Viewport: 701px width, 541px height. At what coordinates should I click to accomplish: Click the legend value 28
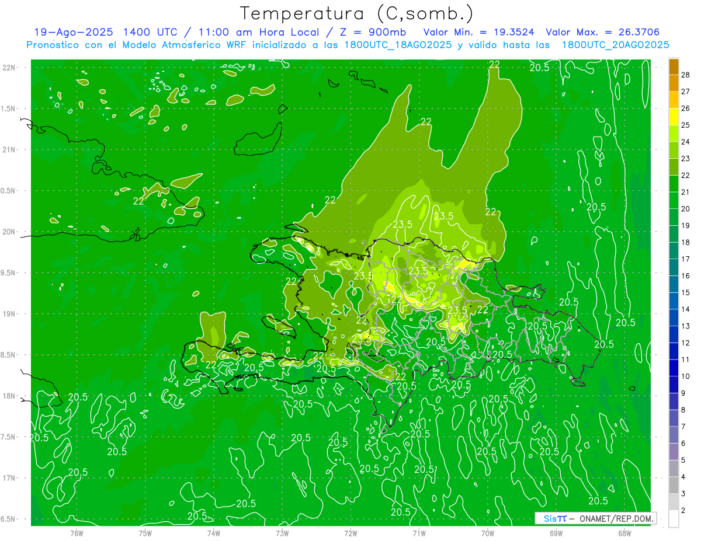686,75
